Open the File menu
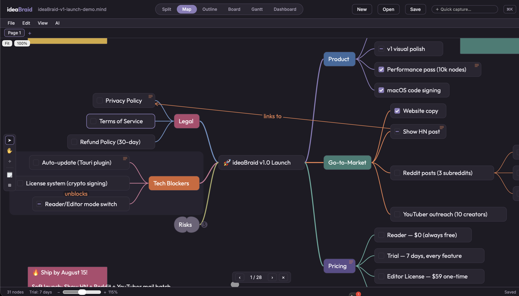The image size is (519, 296). click(11, 23)
